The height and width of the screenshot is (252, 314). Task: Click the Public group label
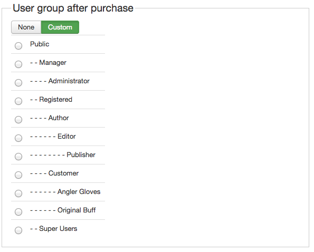point(40,44)
